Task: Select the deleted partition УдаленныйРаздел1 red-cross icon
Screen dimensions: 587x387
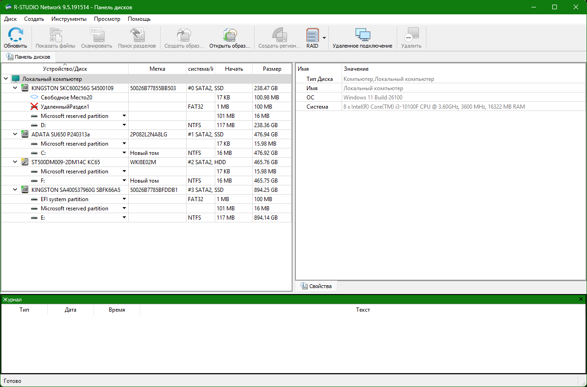Action: pyautogui.click(x=34, y=107)
